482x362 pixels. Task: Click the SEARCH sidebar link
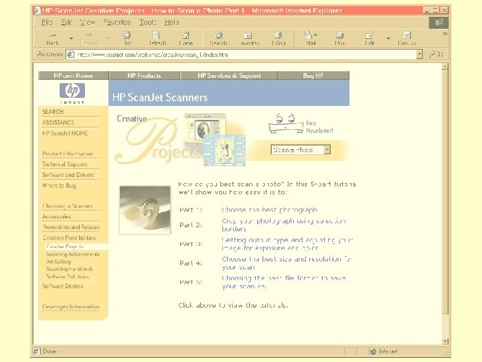pos(53,112)
